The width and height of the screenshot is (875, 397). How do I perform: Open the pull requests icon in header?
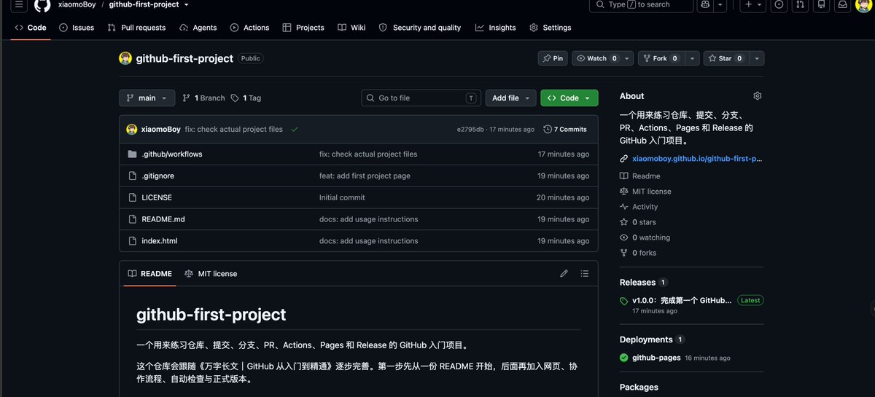[801, 4]
